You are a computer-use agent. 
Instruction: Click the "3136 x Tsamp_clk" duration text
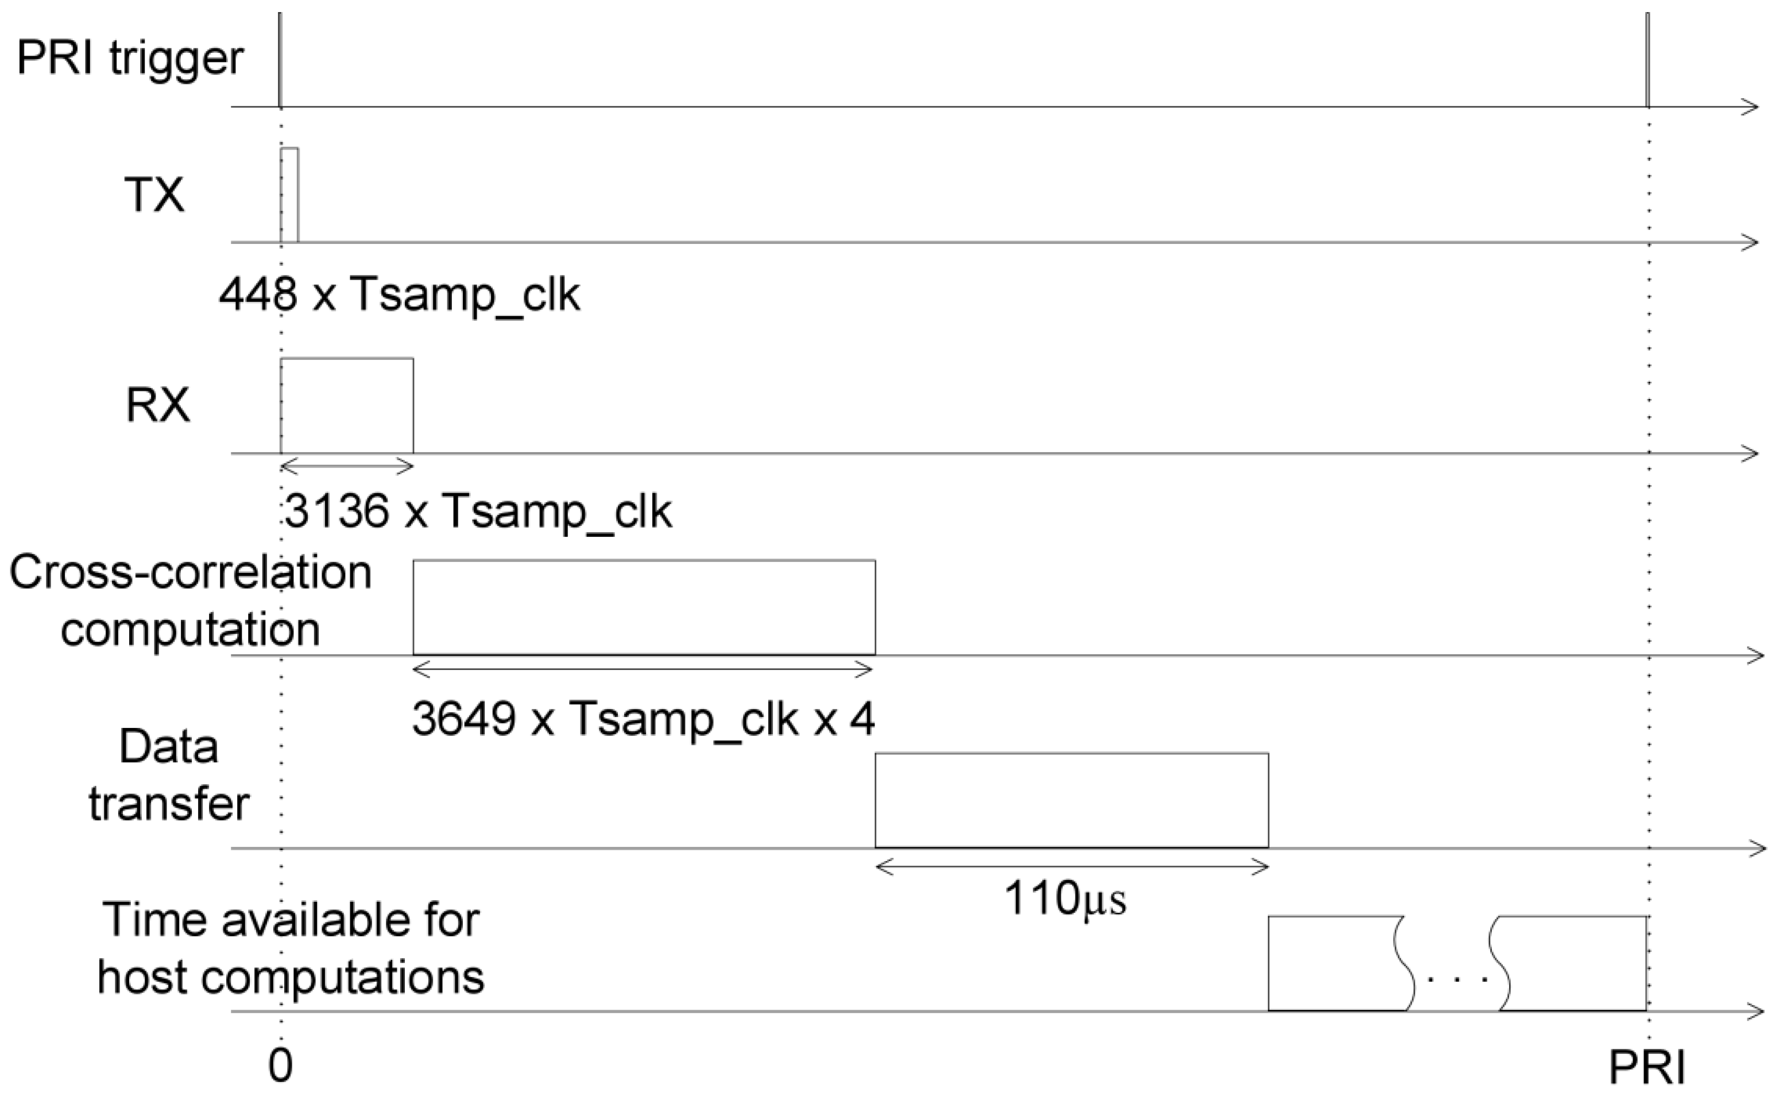(478, 512)
